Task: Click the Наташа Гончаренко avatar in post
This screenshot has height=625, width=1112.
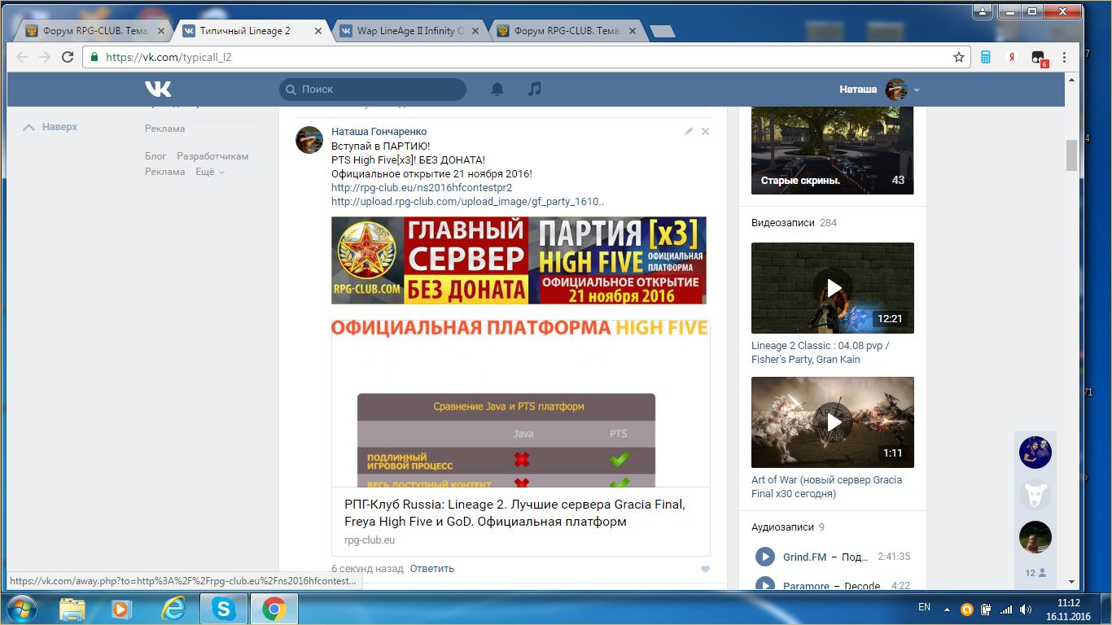Action: click(x=309, y=140)
